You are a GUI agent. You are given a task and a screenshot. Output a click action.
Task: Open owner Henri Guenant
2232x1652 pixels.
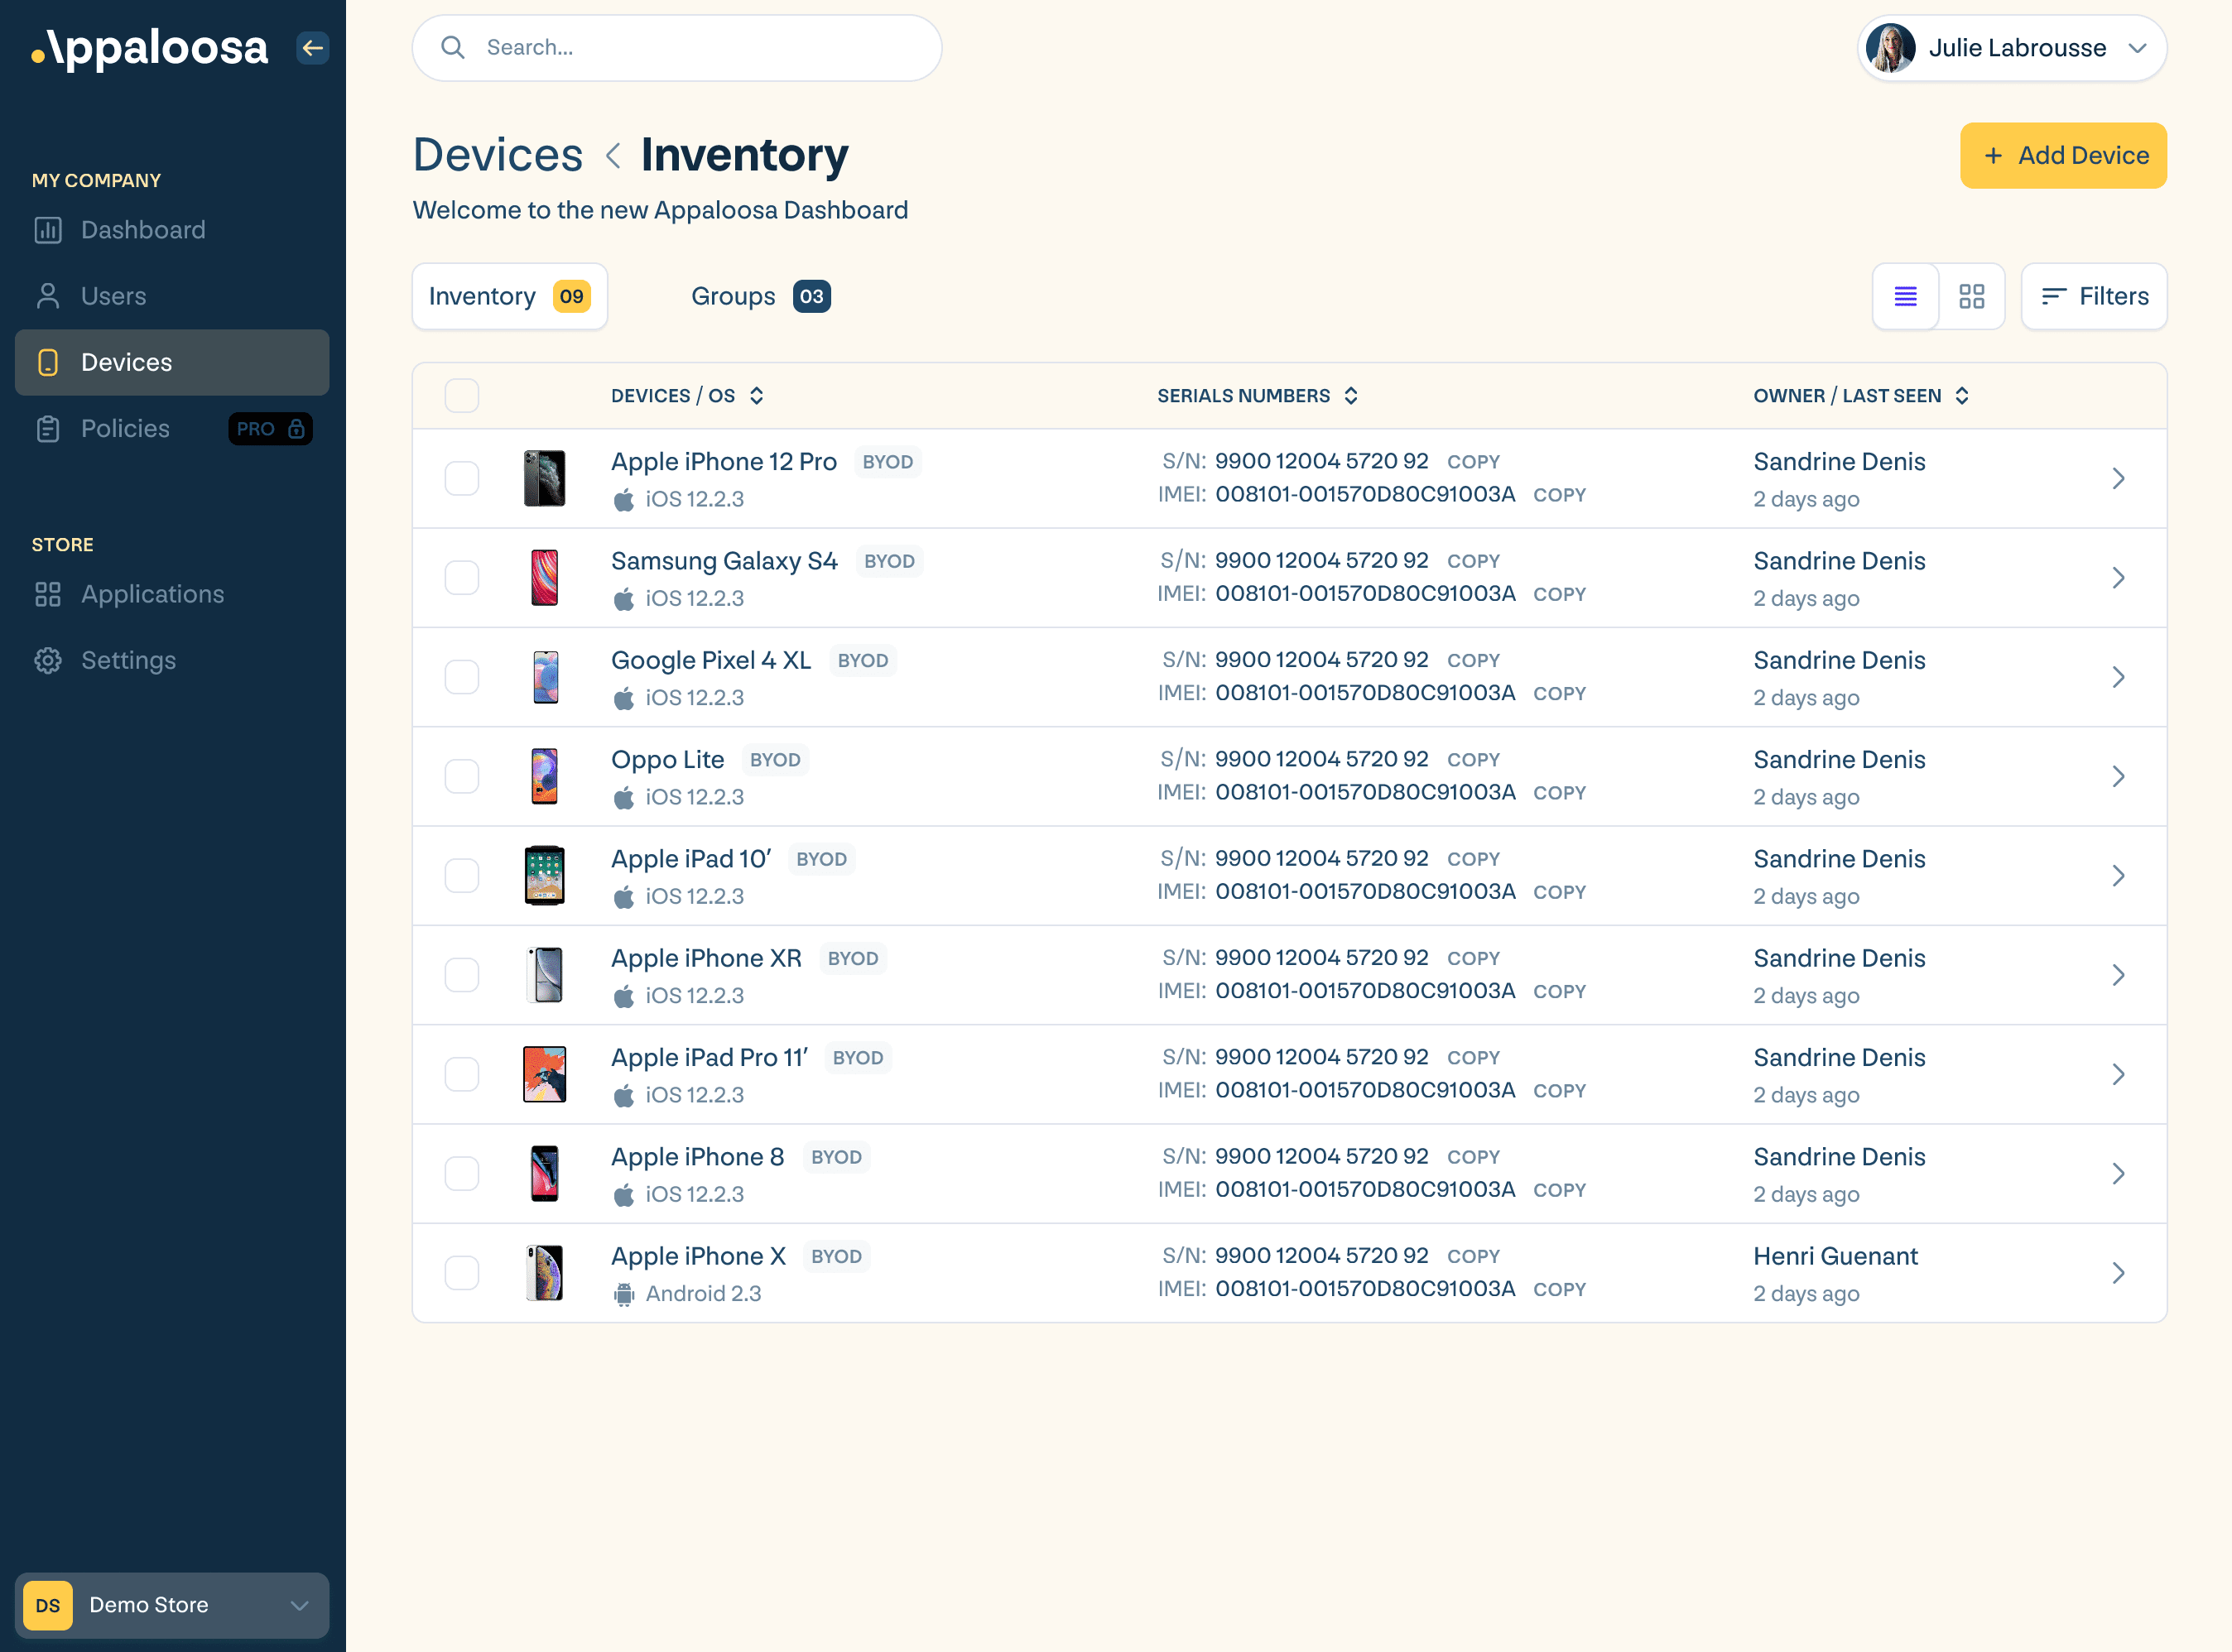pyautogui.click(x=1835, y=1256)
